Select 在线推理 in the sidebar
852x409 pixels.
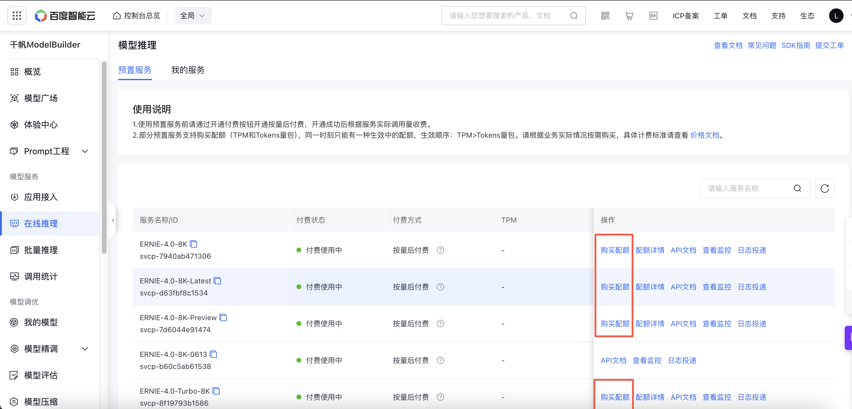[x=50, y=223]
